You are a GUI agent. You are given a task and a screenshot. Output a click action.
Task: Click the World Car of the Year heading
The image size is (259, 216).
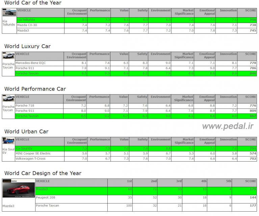33,3
